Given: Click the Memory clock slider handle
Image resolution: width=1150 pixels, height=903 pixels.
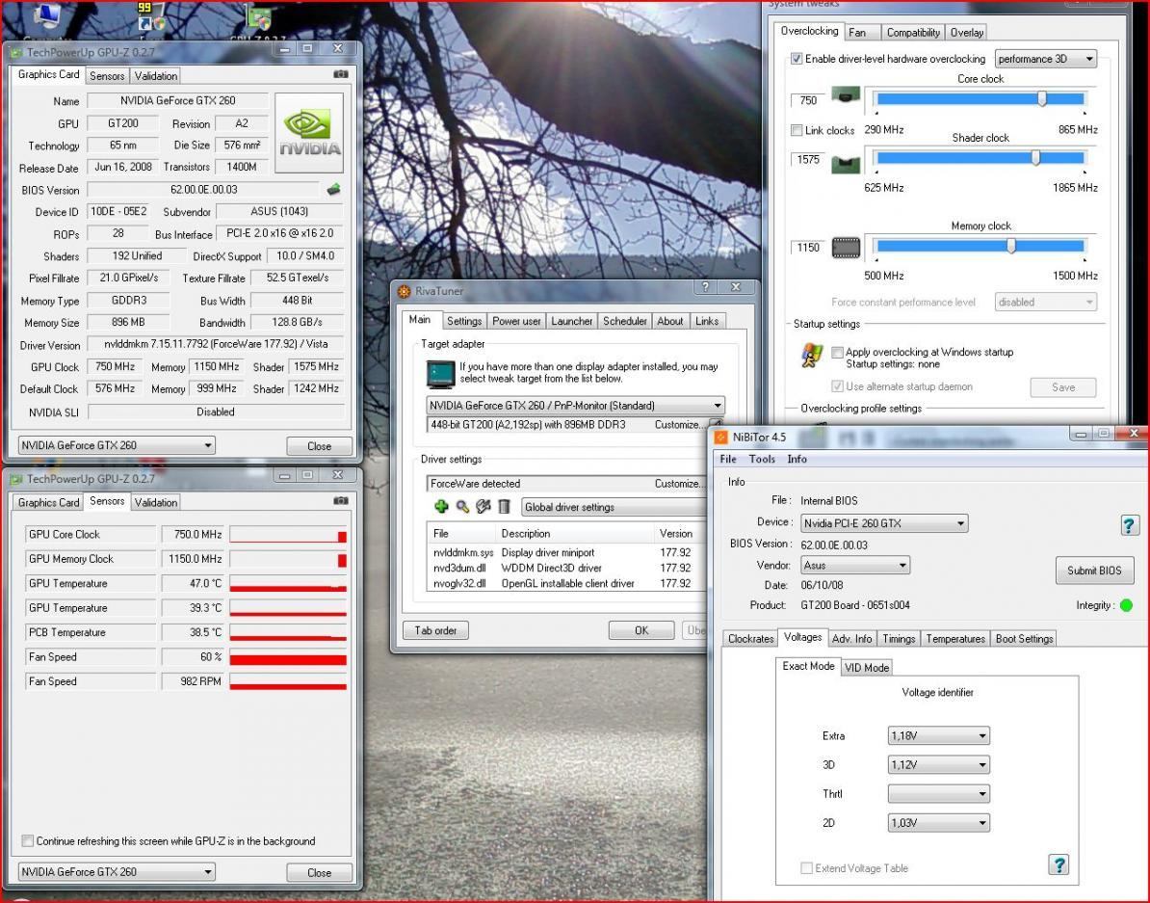Looking at the screenshot, I should click(x=1011, y=245).
